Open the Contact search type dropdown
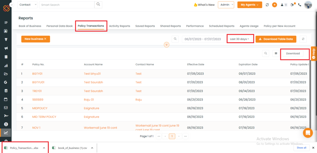The image size is (317, 153). [x=27, y=5]
